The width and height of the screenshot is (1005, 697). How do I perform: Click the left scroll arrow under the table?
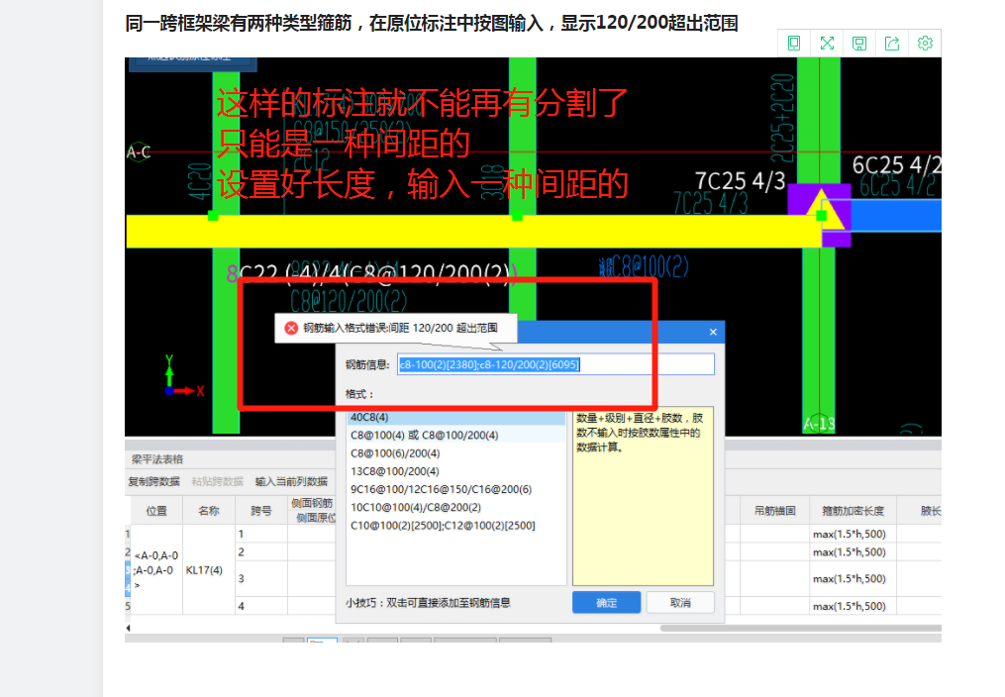pyautogui.click(x=128, y=628)
